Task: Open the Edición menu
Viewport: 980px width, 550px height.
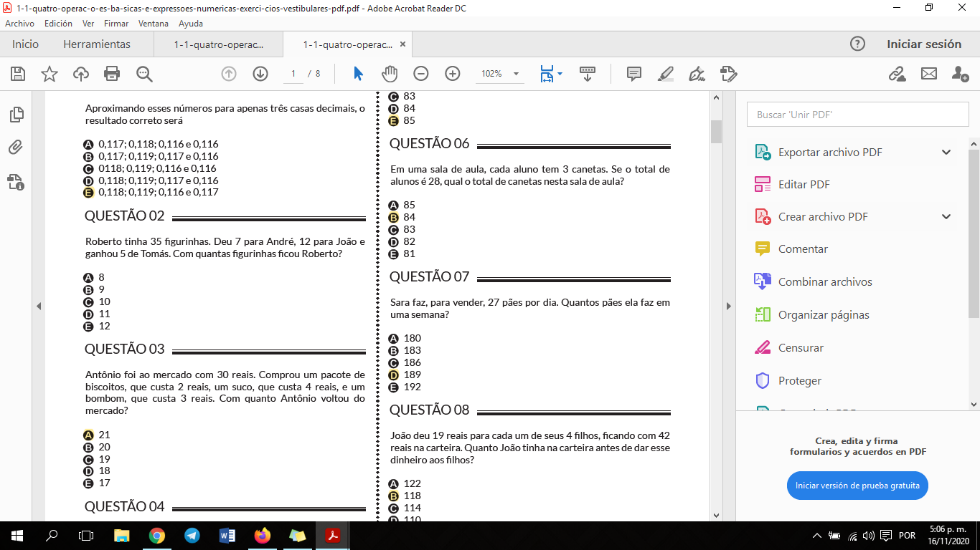Action: click(x=58, y=24)
